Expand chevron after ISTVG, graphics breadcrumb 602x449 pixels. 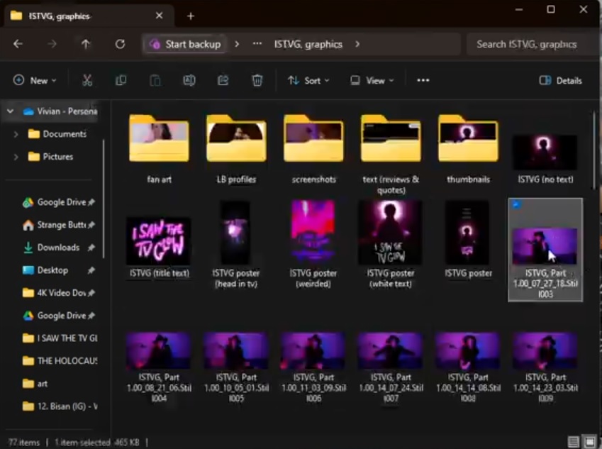coord(357,44)
